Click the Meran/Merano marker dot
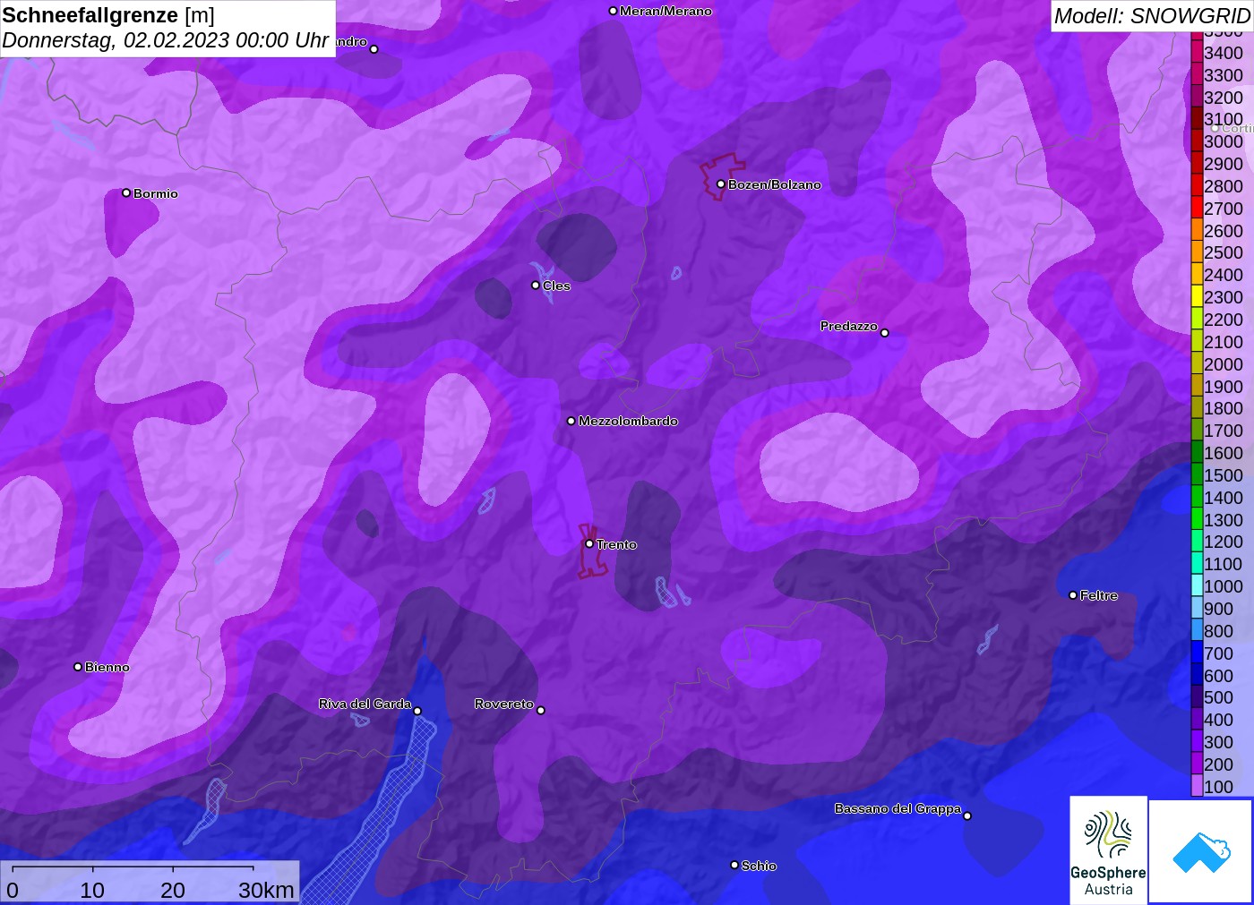1254x905 pixels. coord(613,11)
